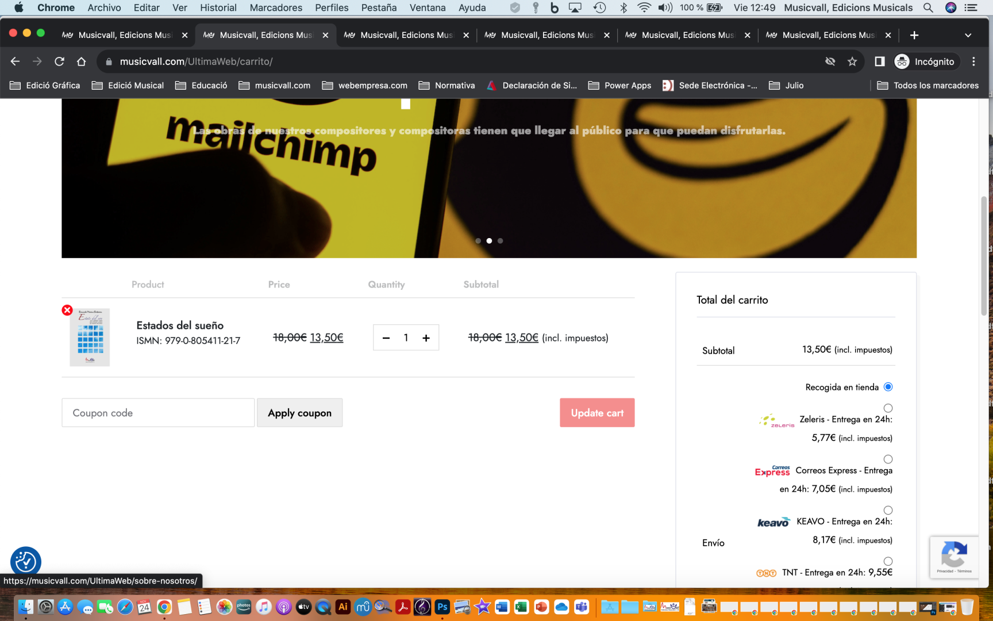
Task: Click the quantity value field
Action: 406,338
